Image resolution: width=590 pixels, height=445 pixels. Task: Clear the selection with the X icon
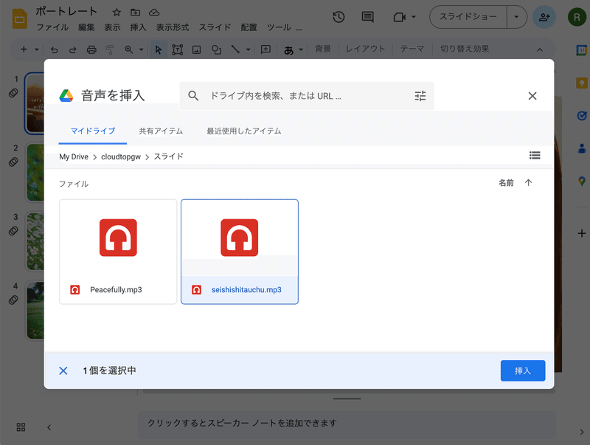63,370
